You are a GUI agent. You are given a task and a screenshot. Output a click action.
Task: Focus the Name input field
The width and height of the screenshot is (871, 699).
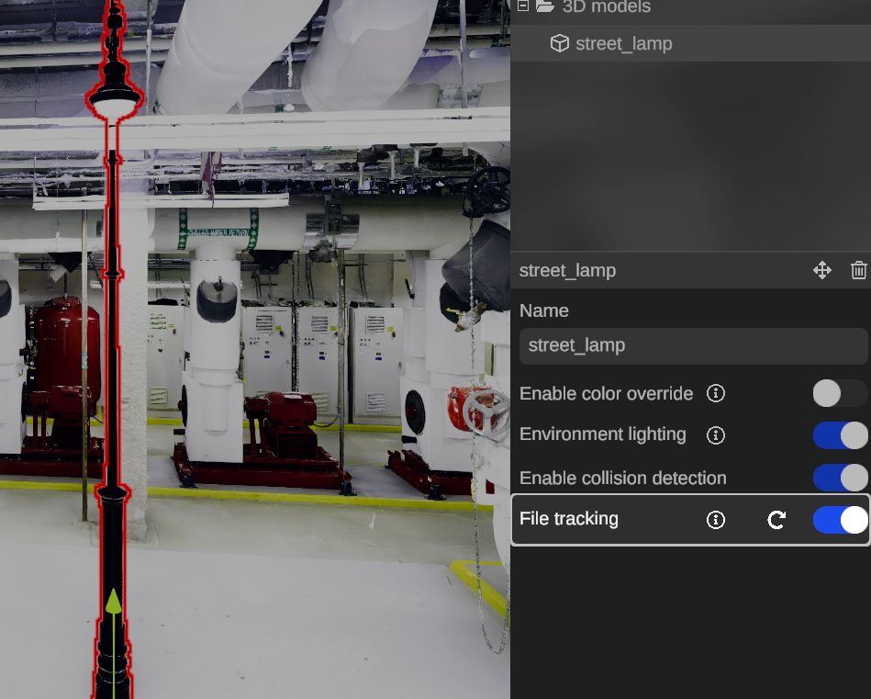(693, 346)
